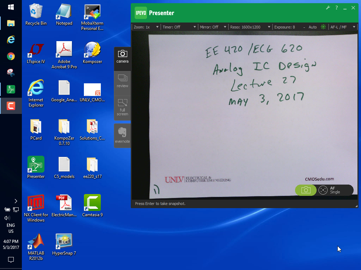Decrease exposure with the minus button
This screenshot has width=361, height=270.
pyautogui.click(x=304, y=27)
